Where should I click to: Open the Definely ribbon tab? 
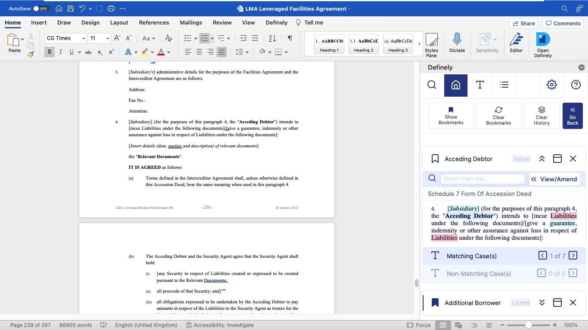click(x=276, y=23)
